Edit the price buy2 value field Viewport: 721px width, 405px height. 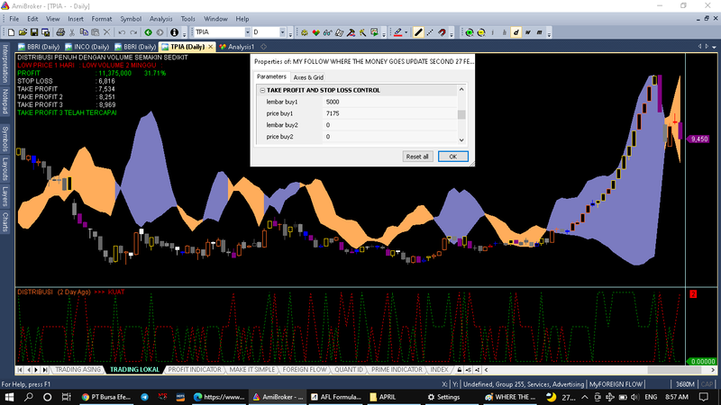[389, 137]
